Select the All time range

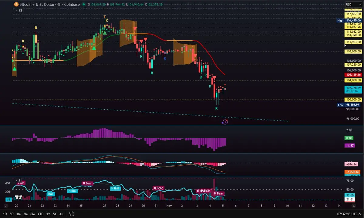click(x=61, y=214)
